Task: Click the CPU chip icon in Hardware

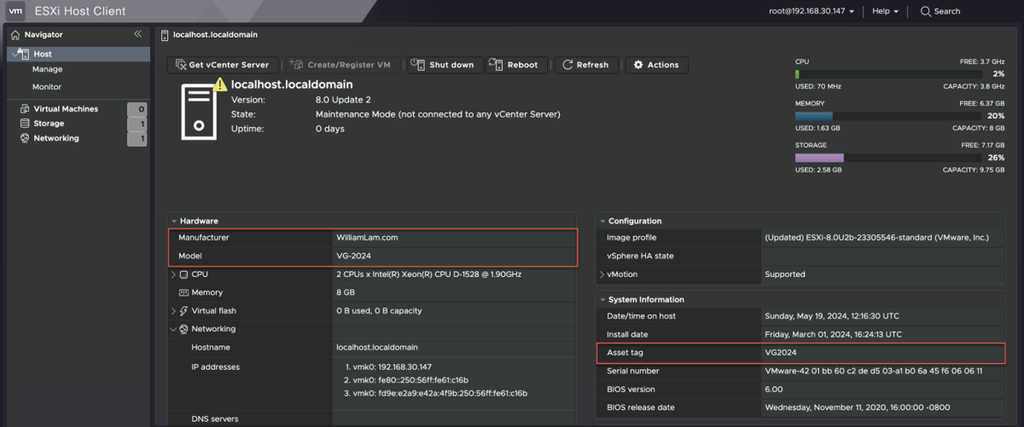Action: click(x=184, y=274)
